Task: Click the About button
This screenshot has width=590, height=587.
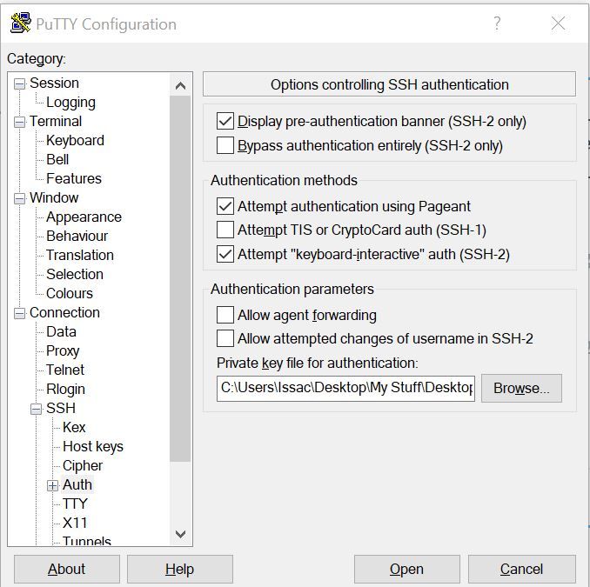Action: [67, 569]
